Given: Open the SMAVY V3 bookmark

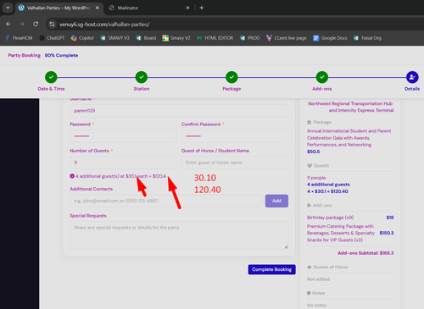Looking at the screenshot, I should [114, 38].
